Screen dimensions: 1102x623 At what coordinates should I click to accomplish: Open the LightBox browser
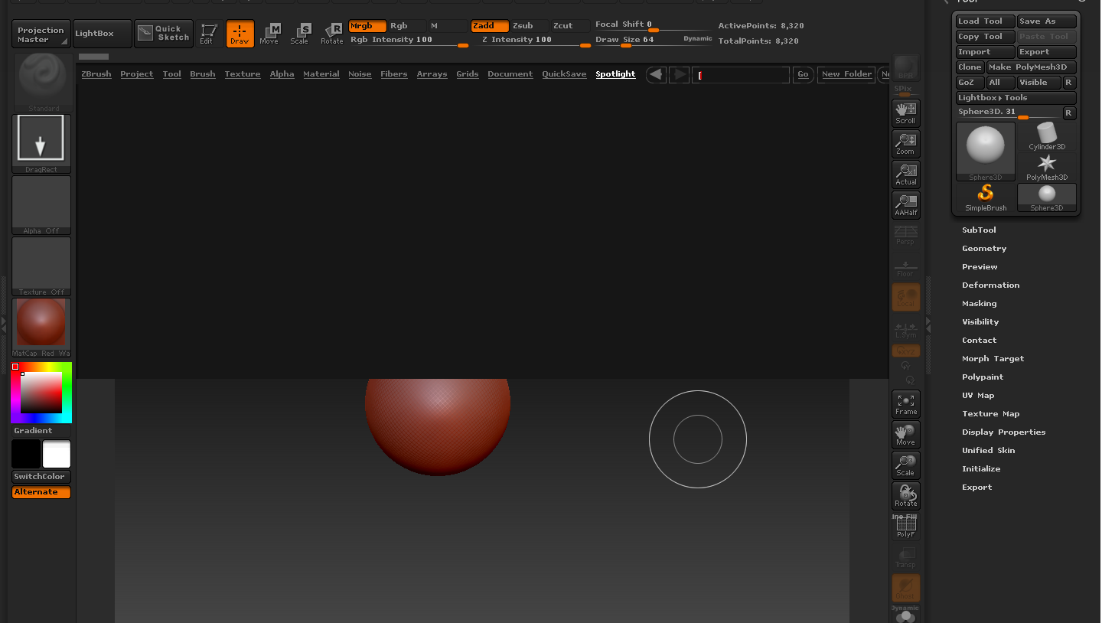[103, 34]
